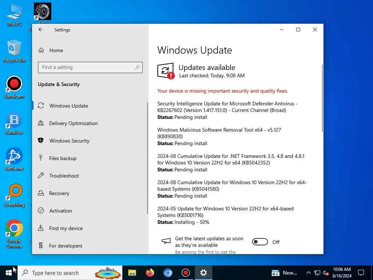
Task: Click the main content vertical scrollbar
Action: point(322,98)
